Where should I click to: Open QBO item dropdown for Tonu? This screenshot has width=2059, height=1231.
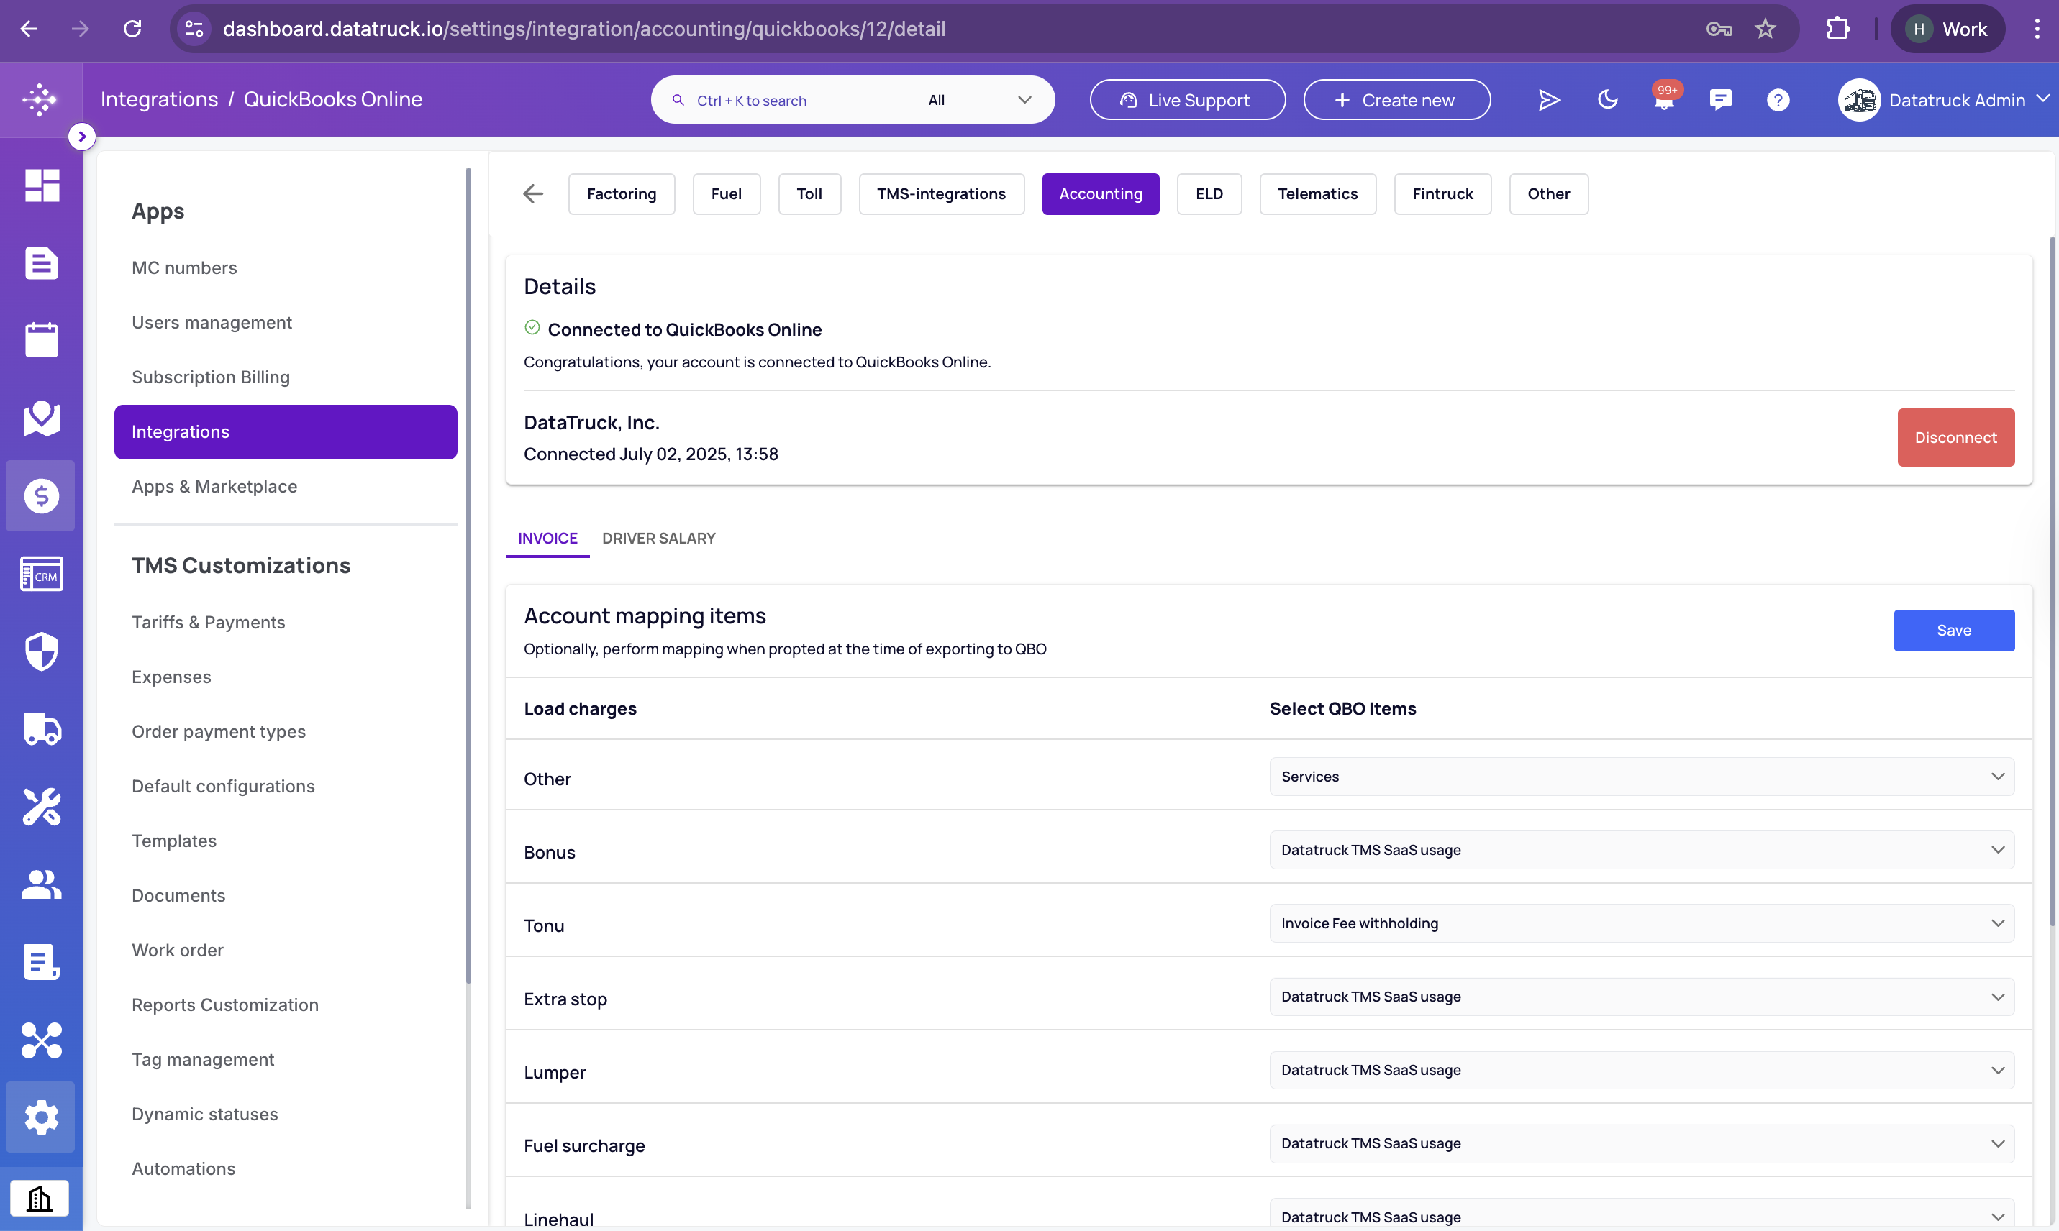[1642, 923]
